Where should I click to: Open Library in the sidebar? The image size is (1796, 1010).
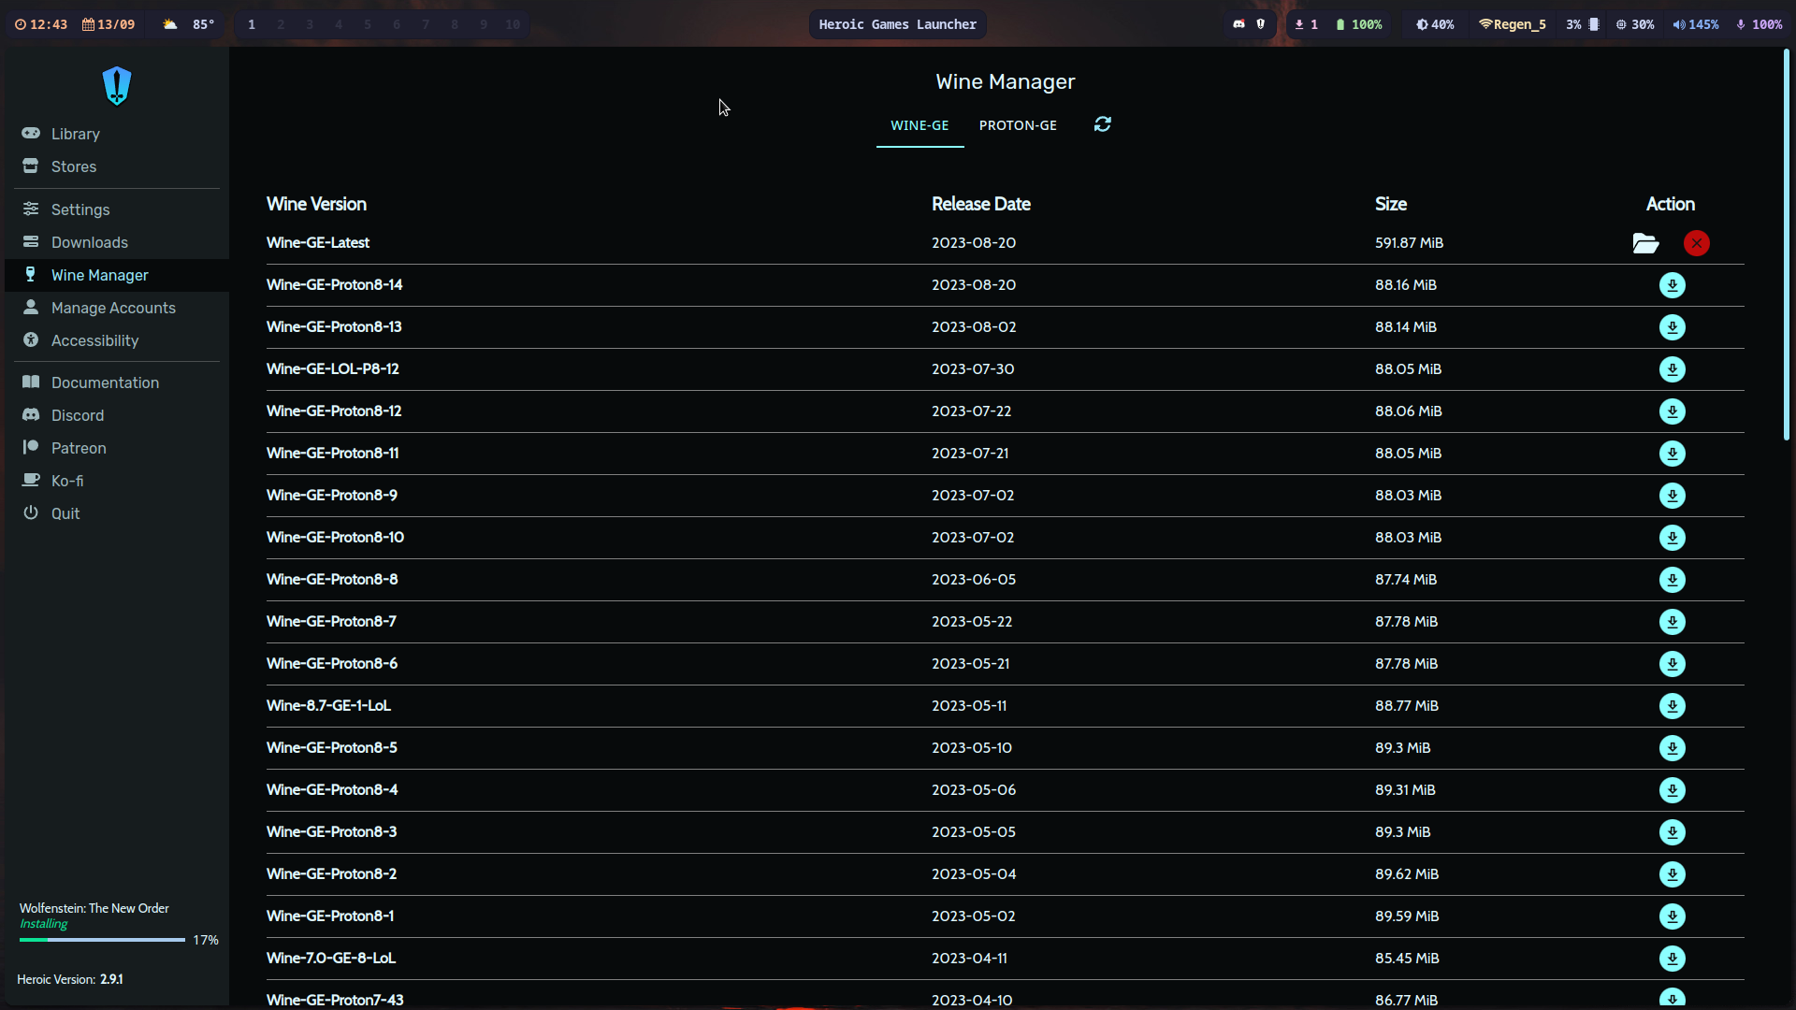[x=75, y=134]
